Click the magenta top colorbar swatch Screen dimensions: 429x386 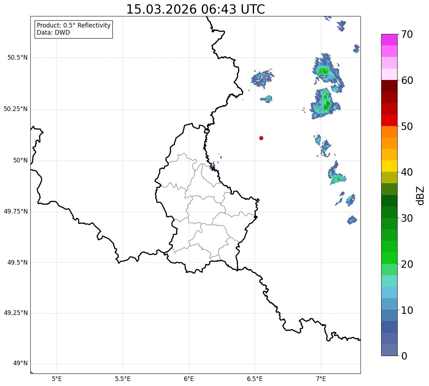pyautogui.click(x=389, y=40)
